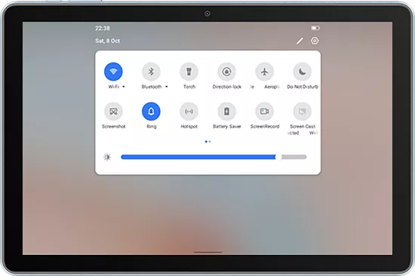The image size is (415, 276).
Task: Expand the Bluetooth dropdown arrow
Action: (x=167, y=87)
